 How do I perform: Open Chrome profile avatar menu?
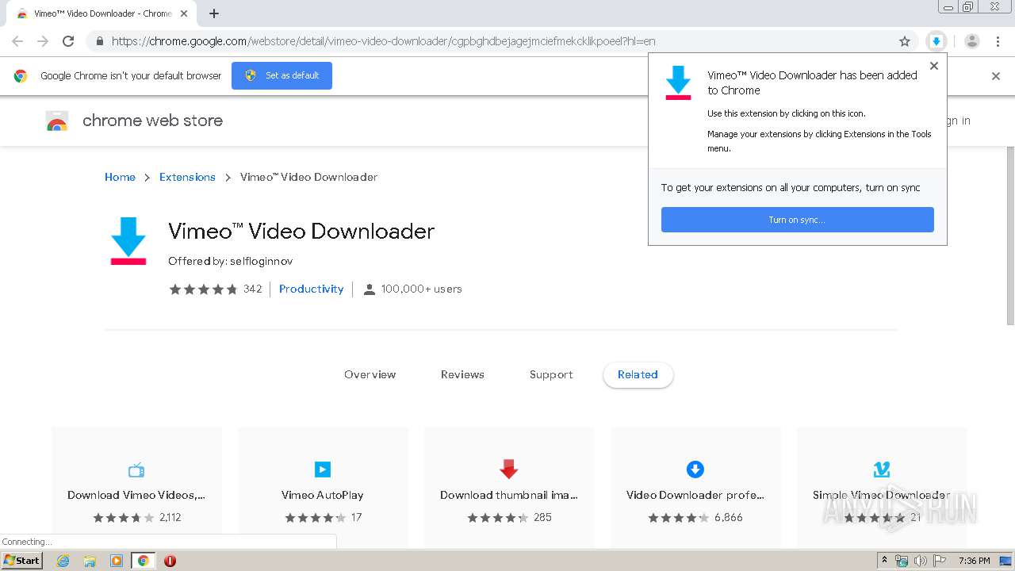click(x=971, y=41)
